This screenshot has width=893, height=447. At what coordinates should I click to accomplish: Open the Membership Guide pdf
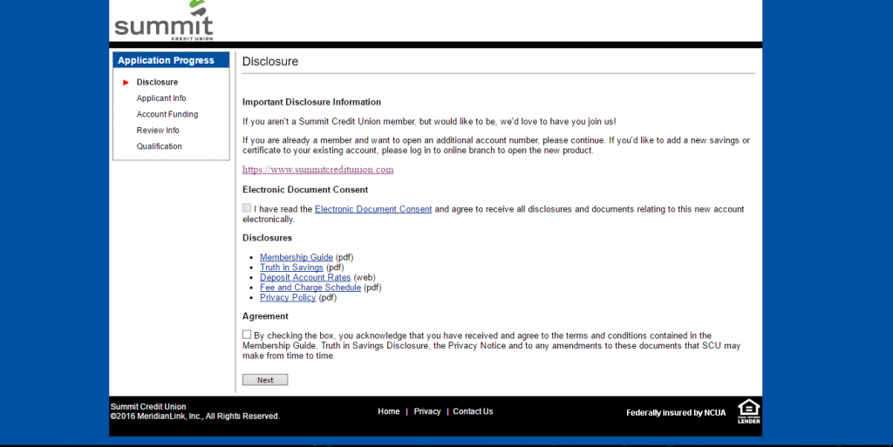tap(297, 257)
